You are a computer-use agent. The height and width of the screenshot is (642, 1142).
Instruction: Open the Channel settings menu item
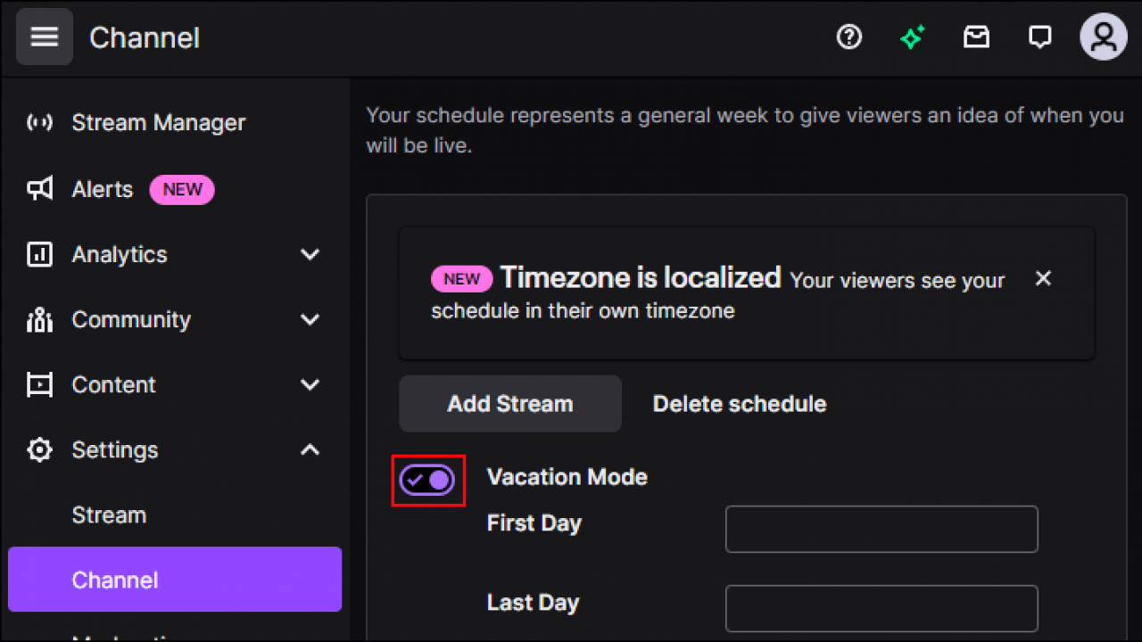(x=114, y=580)
